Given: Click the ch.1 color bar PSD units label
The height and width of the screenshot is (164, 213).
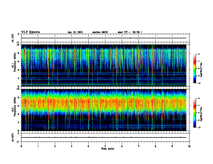Looking at the screenshot, I should [201, 70].
